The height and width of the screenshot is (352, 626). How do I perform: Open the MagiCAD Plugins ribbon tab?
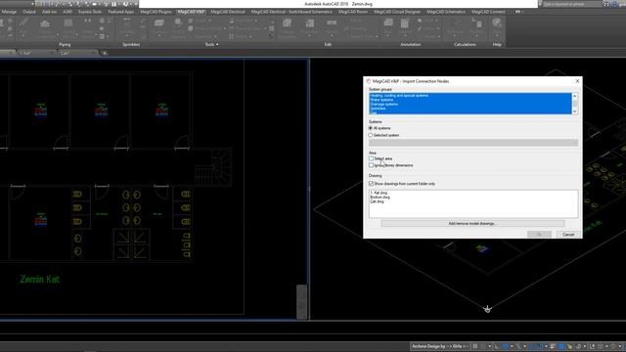156,12
